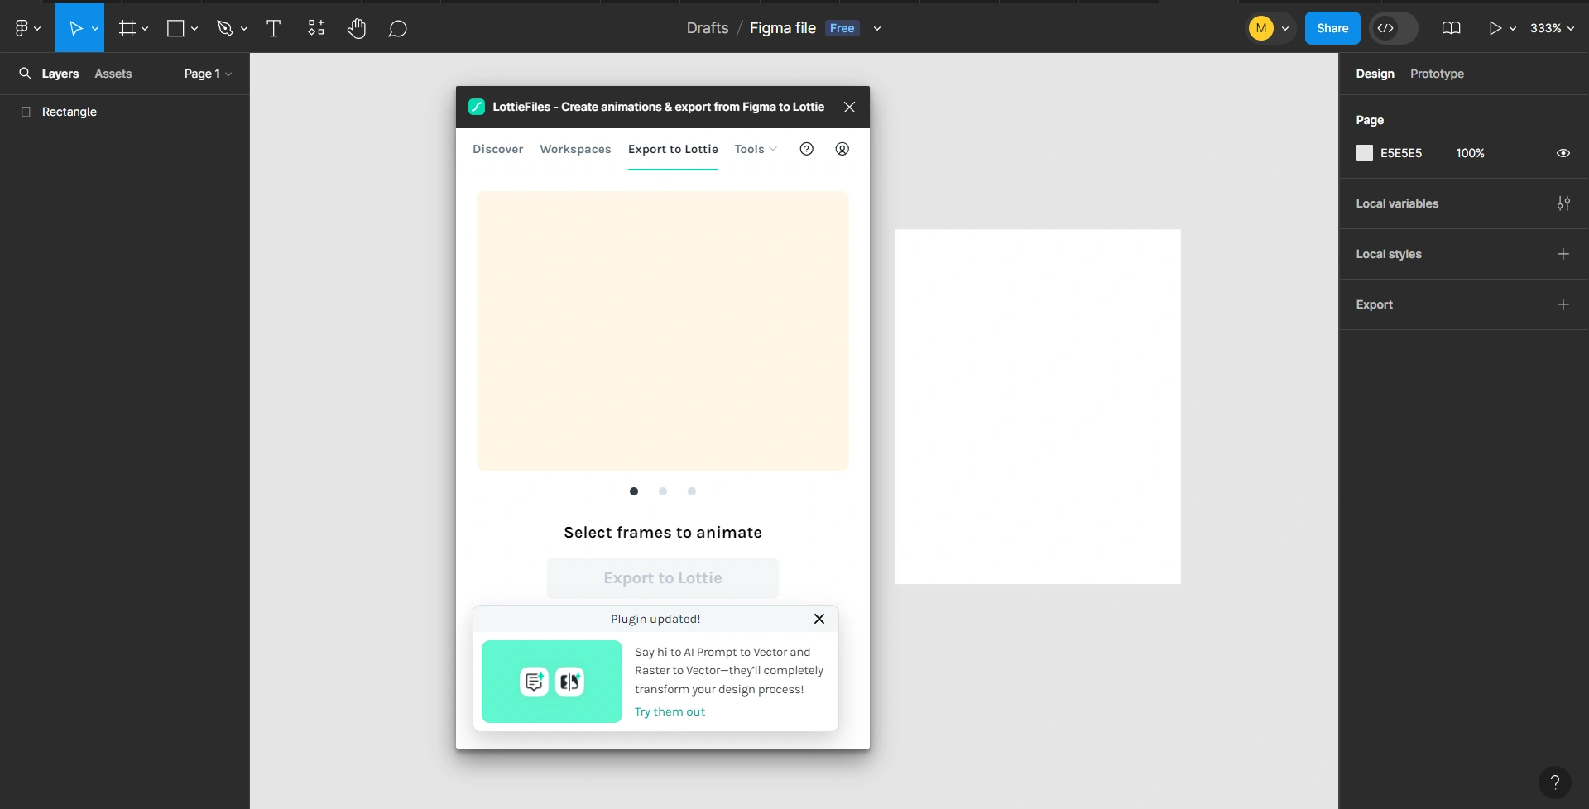This screenshot has height=809, width=1589.
Task: Click the E5E5E5 hex value field
Action: (1401, 153)
